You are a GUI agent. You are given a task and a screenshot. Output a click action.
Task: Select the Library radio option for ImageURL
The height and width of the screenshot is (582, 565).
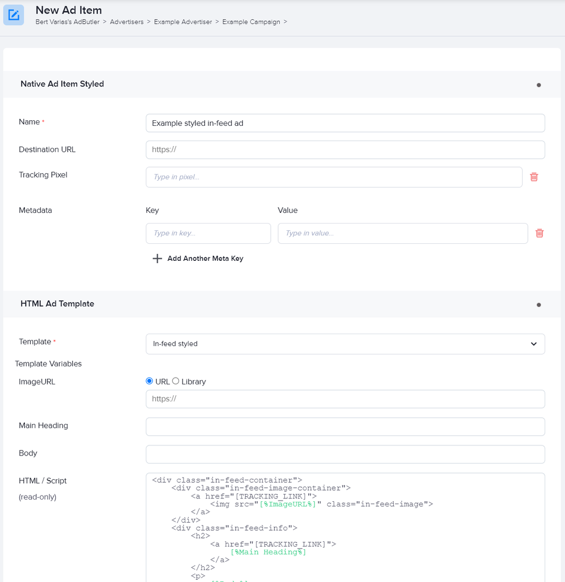tap(176, 381)
